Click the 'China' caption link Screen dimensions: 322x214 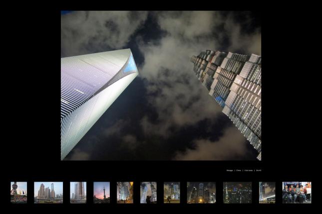point(239,170)
